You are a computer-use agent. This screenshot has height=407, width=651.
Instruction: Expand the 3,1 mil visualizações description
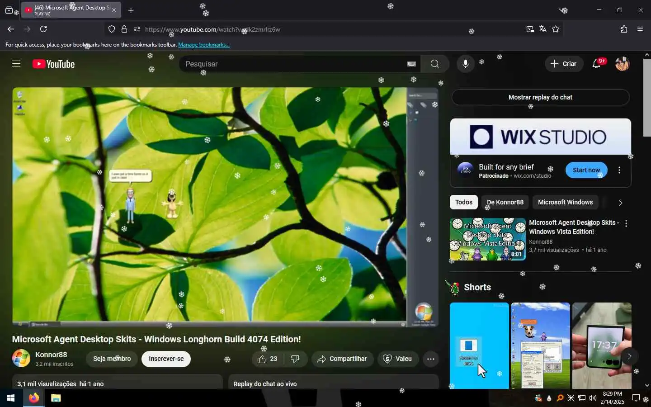pyautogui.click(x=118, y=382)
